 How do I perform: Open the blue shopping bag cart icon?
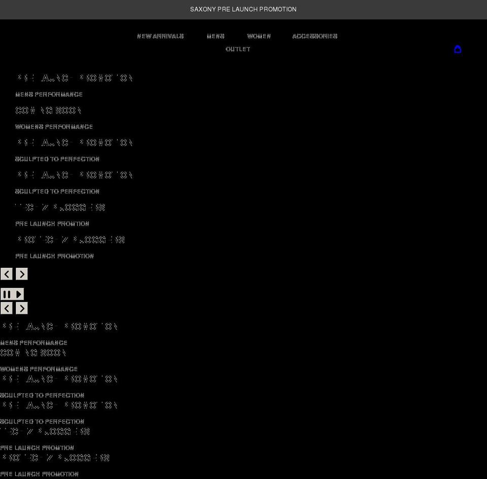tap(458, 49)
